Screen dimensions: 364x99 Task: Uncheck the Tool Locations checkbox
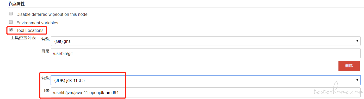click(x=11, y=30)
